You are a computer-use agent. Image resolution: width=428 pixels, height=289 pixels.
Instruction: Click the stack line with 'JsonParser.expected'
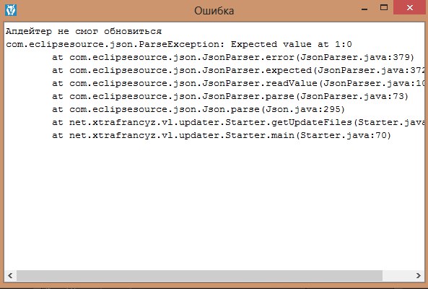(x=238, y=71)
